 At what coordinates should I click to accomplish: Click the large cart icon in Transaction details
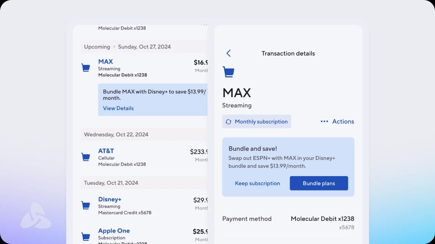tap(228, 72)
